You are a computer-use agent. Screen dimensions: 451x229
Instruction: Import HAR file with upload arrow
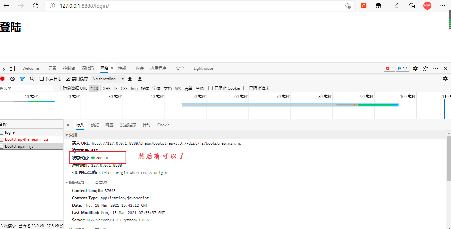coord(130,79)
